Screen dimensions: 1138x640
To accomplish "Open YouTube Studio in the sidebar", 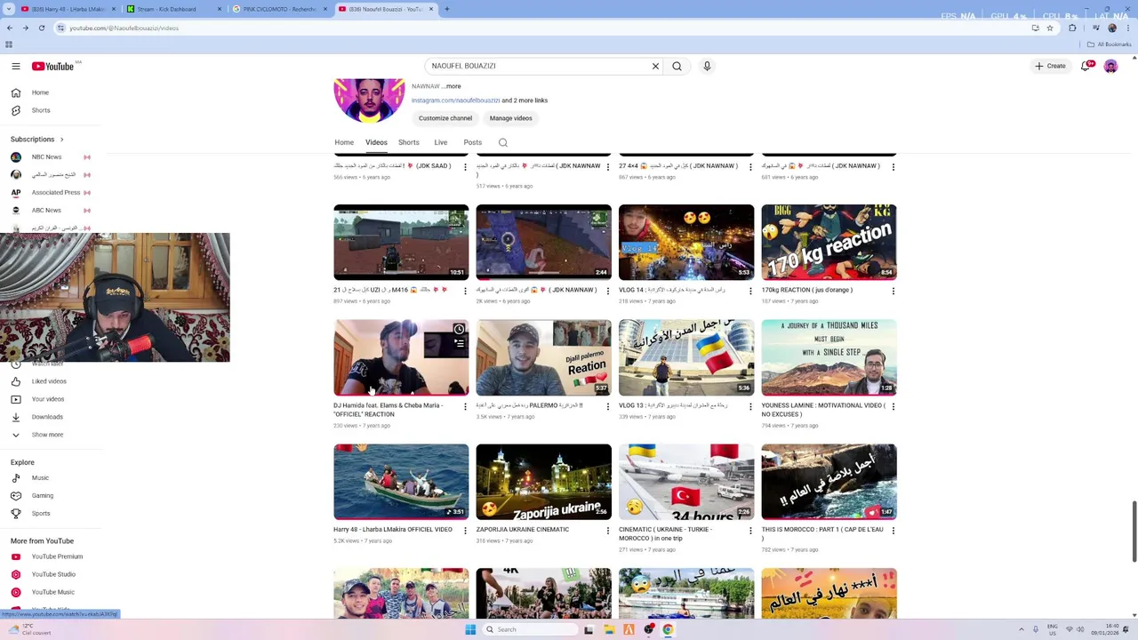I will (53, 574).
